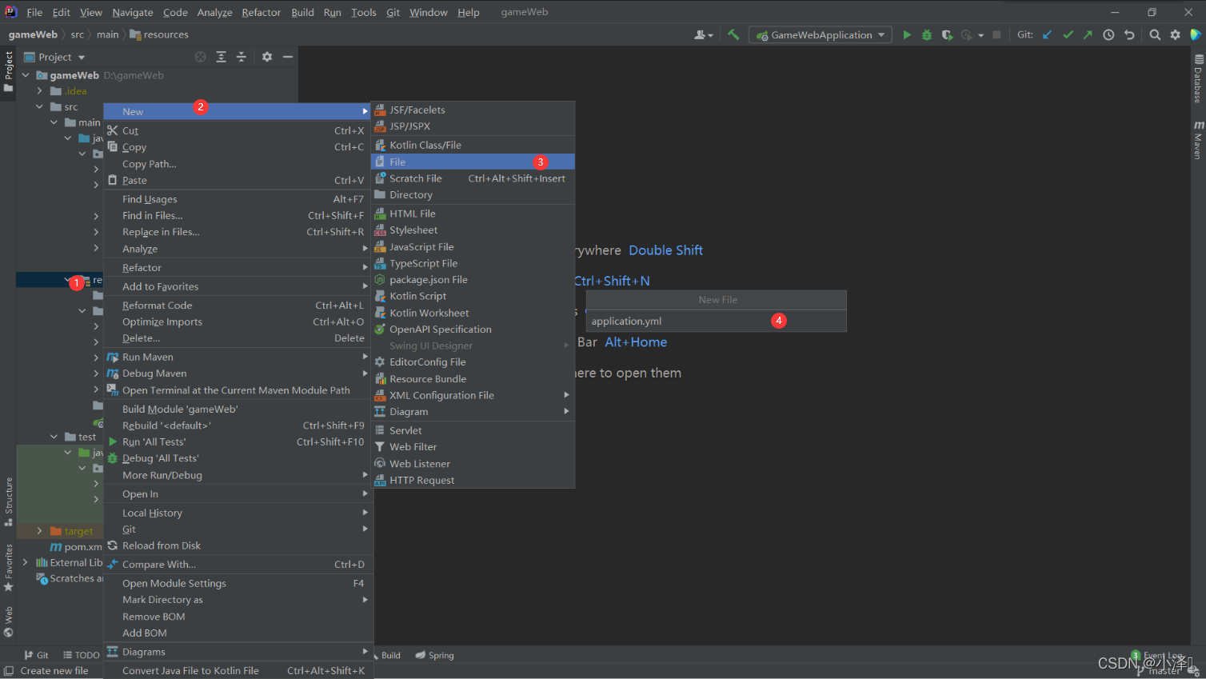Viewport: 1206px width, 679px height.
Task: Click the New File name input field
Action: click(x=716, y=321)
